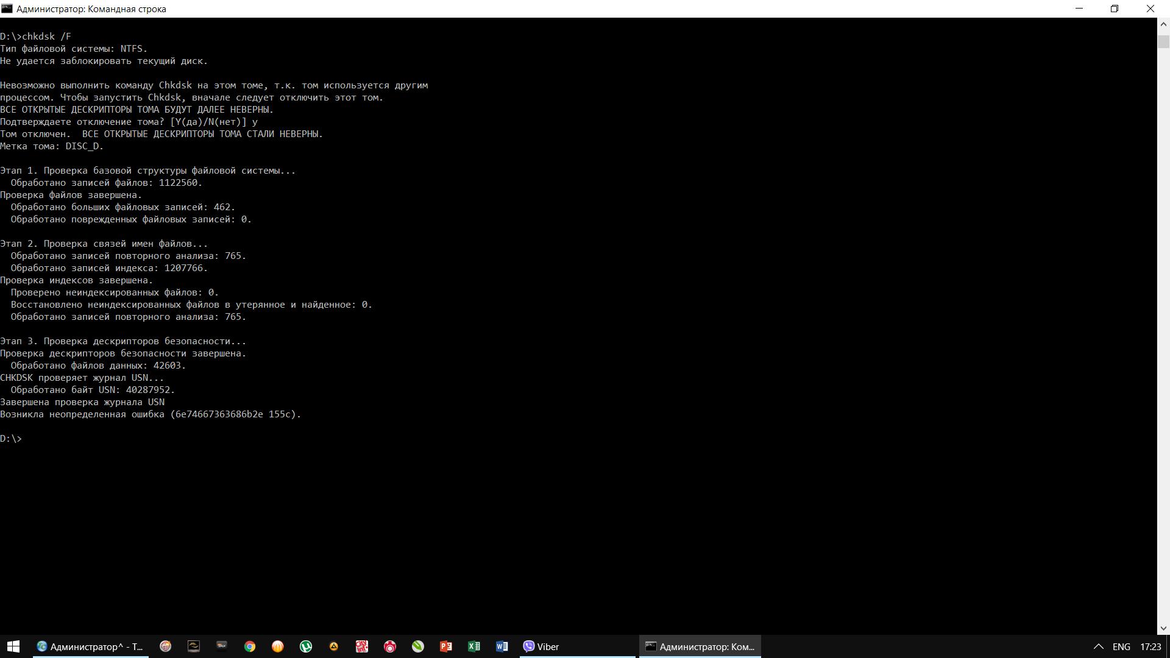Open the Windows Start menu
1170x658 pixels.
pos(13,646)
